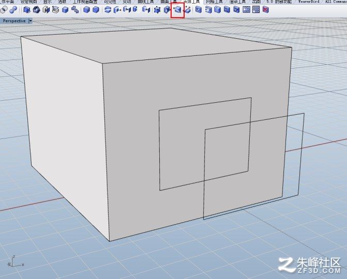The width and height of the screenshot is (347, 279).
Task: Select the Cap Planar Holes icon
Action: click(36, 10)
